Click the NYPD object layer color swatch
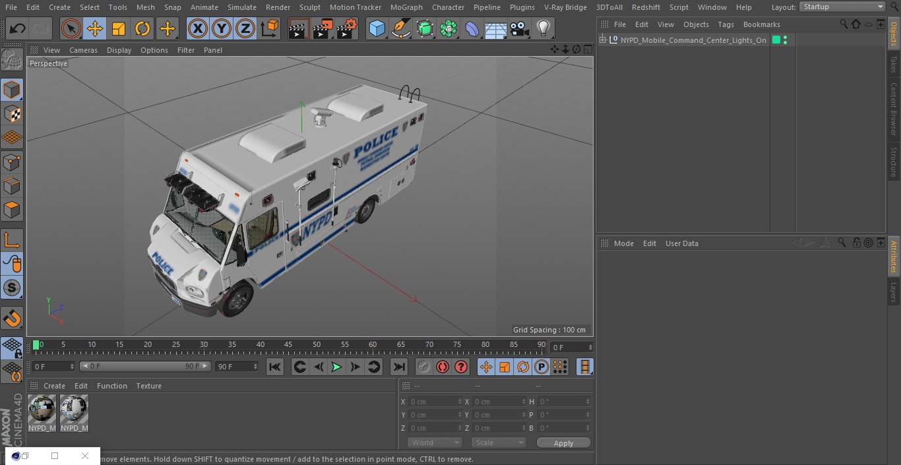The height and width of the screenshot is (465, 901). [x=776, y=40]
